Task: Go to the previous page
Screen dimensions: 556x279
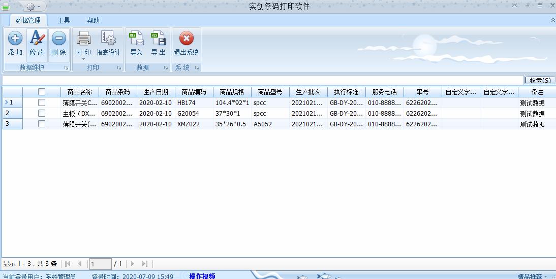Action: (x=80, y=263)
